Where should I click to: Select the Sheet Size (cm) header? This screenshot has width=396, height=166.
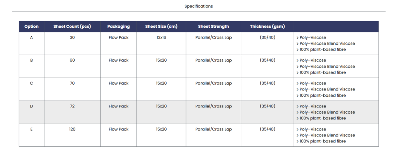pos(161,27)
